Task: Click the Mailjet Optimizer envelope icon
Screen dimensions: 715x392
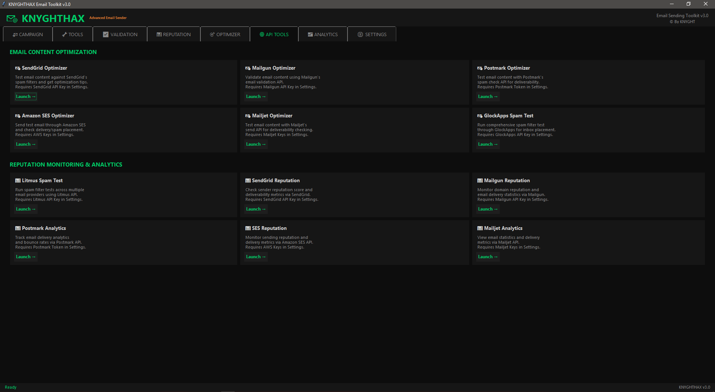Action: [x=248, y=116]
